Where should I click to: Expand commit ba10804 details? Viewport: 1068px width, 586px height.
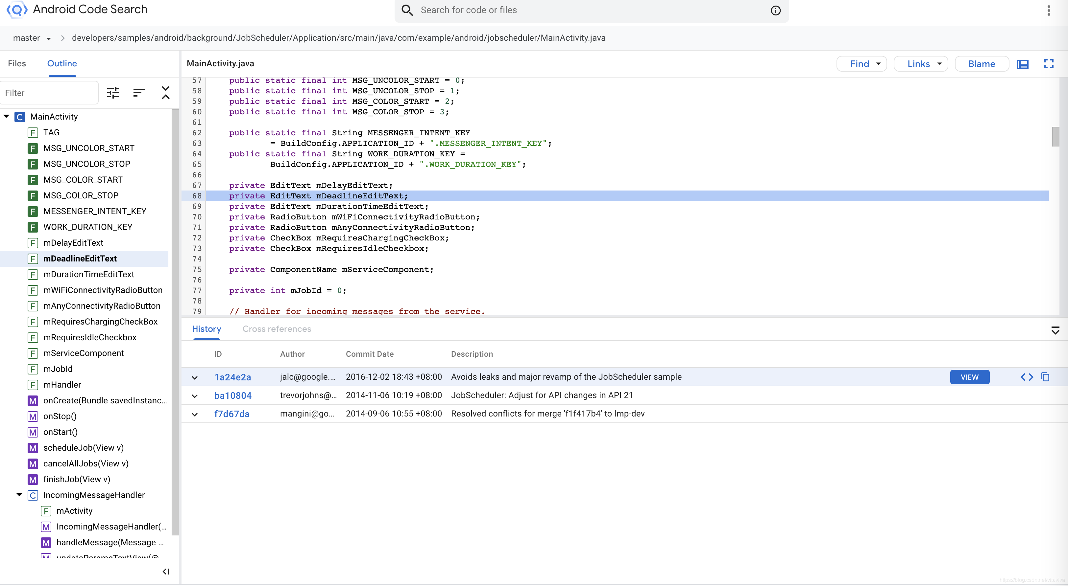click(194, 395)
